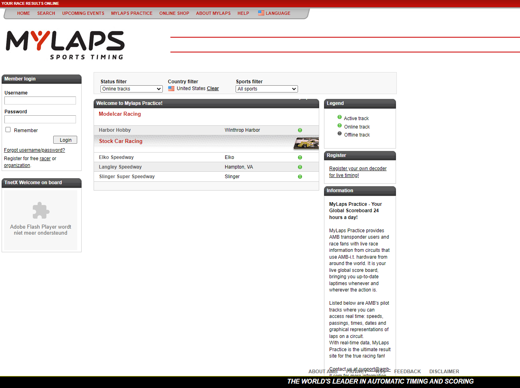Expand the Sports filter dropdown
520x388 pixels.
[x=266, y=89]
